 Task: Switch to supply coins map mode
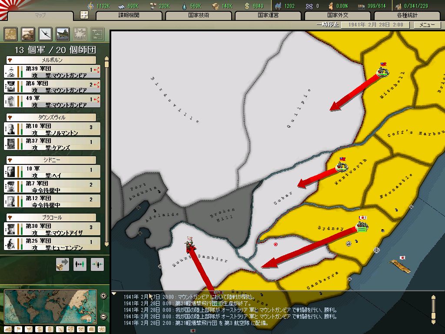tap(50, 330)
